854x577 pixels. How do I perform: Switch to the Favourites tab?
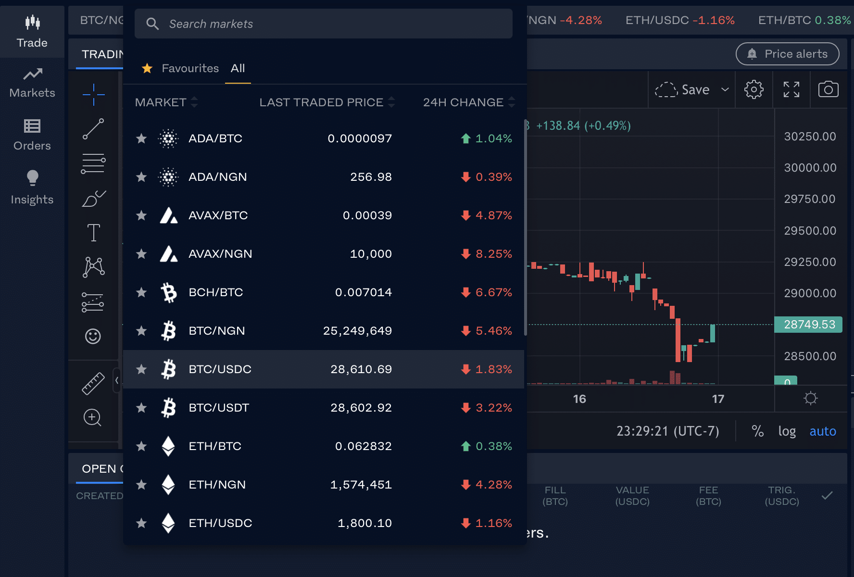[x=189, y=68]
